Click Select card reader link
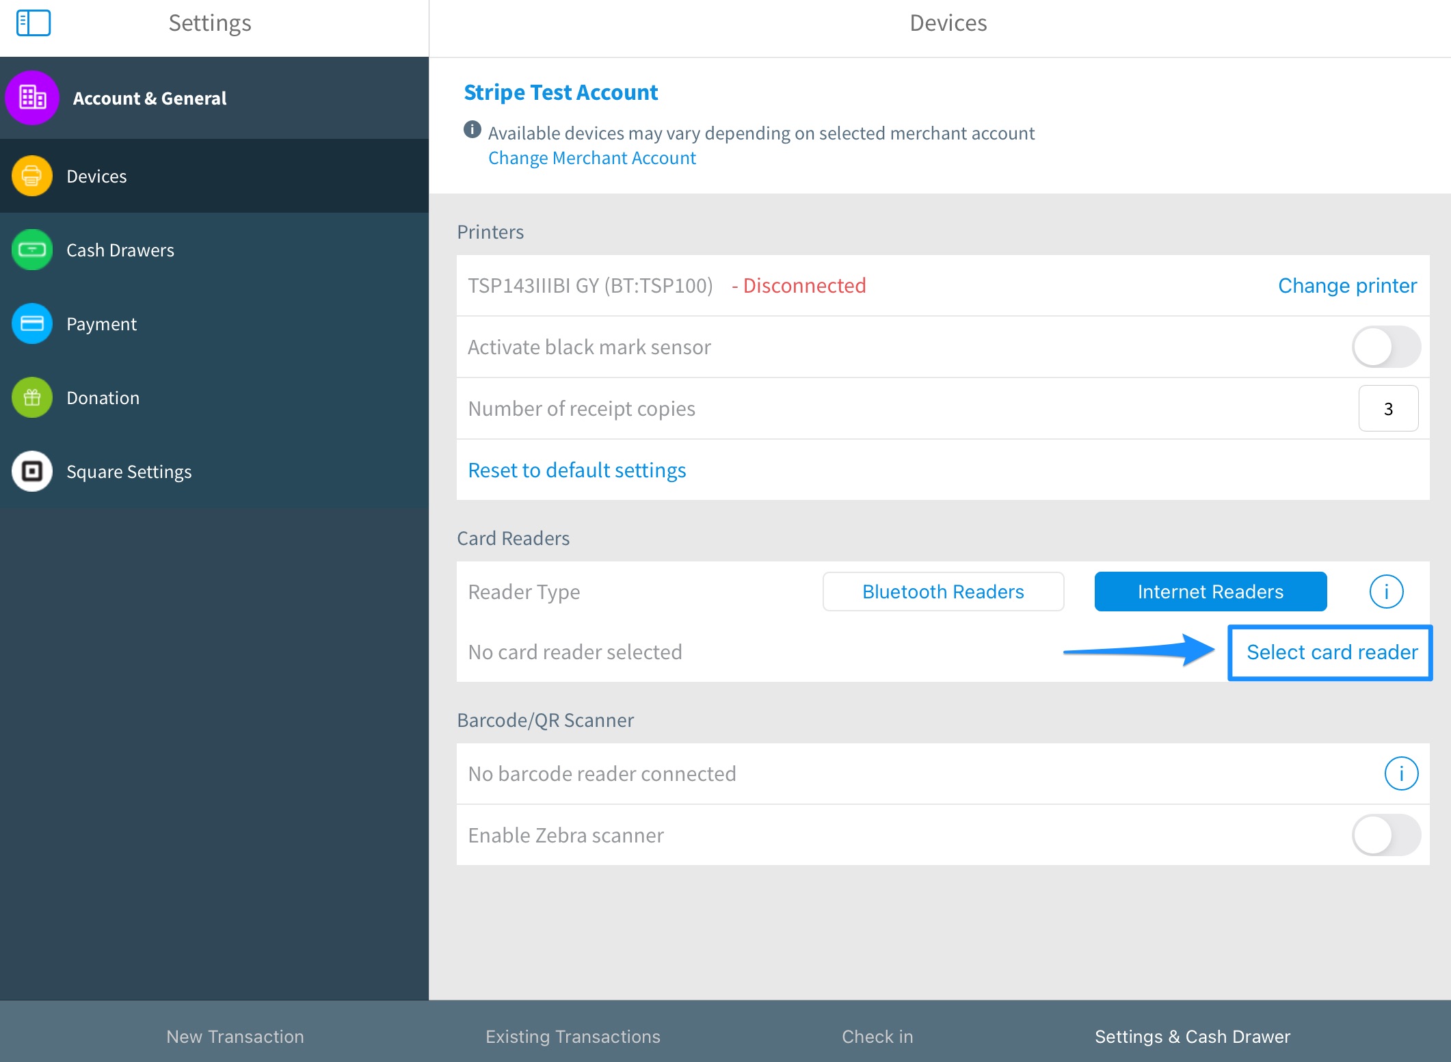1451x1062 pixels. [x=1331, y=652]
